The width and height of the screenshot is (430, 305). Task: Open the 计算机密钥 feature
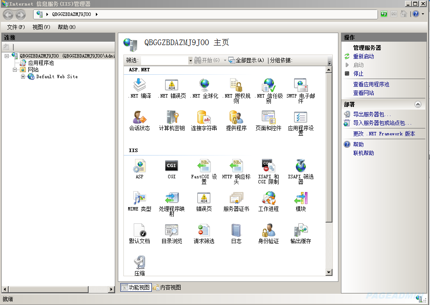click(x=172, y=118)
